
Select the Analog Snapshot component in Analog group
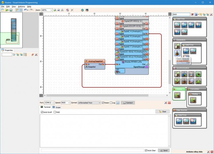177,95
